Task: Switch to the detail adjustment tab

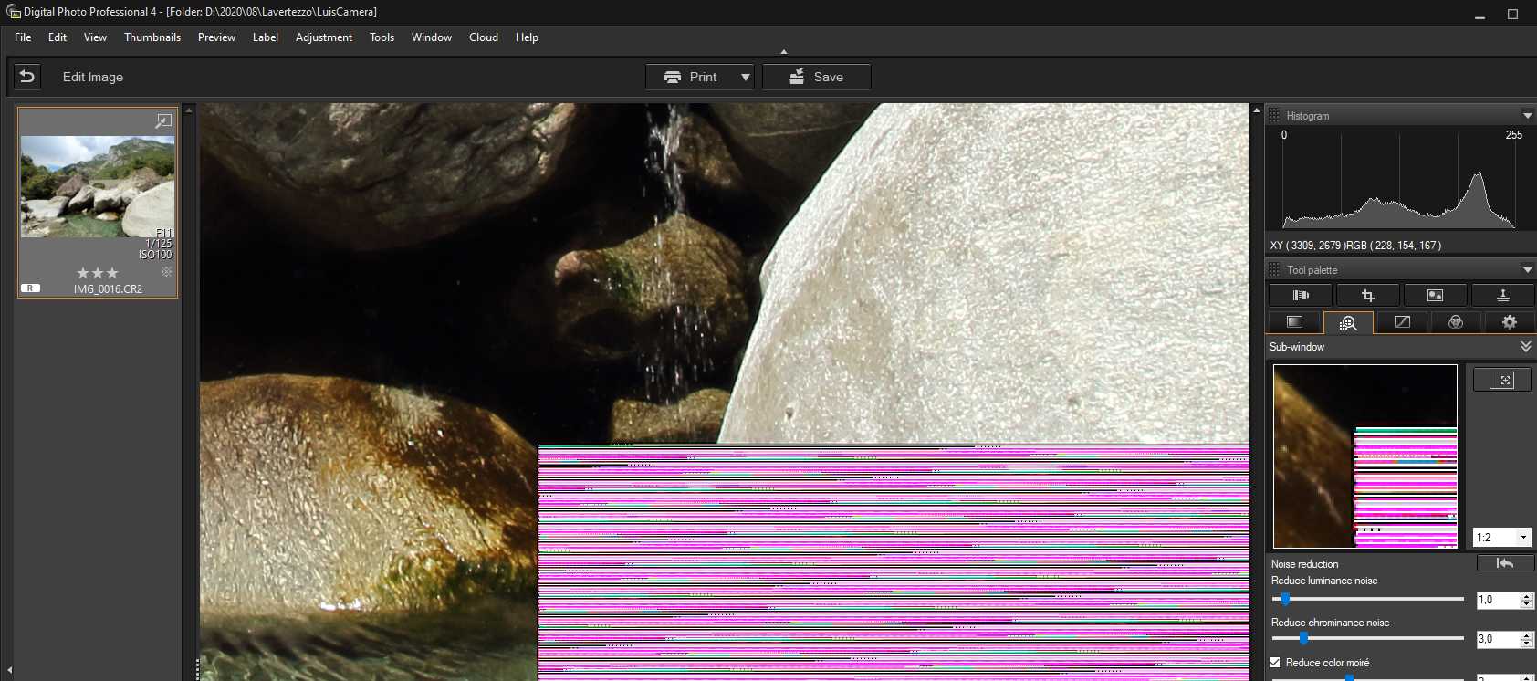Action: tap(1348, 322)
